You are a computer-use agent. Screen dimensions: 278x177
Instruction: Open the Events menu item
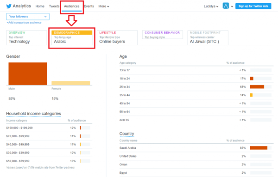click(89, 6)
